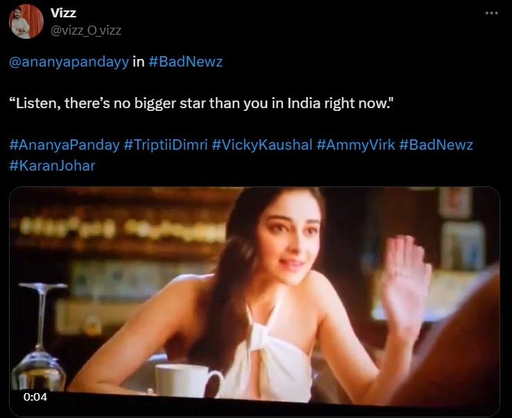
Task: Open the @ananyapandayy mention
Action: (69, 62)
